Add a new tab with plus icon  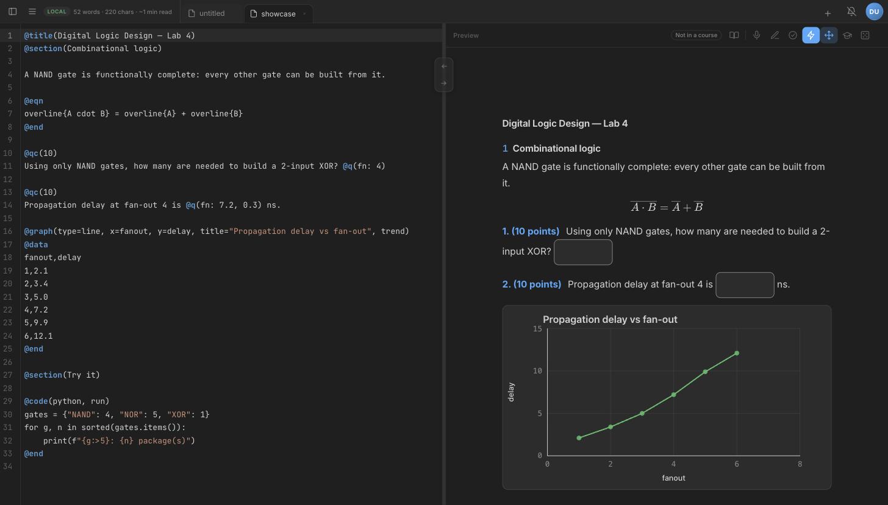point(828,13)
